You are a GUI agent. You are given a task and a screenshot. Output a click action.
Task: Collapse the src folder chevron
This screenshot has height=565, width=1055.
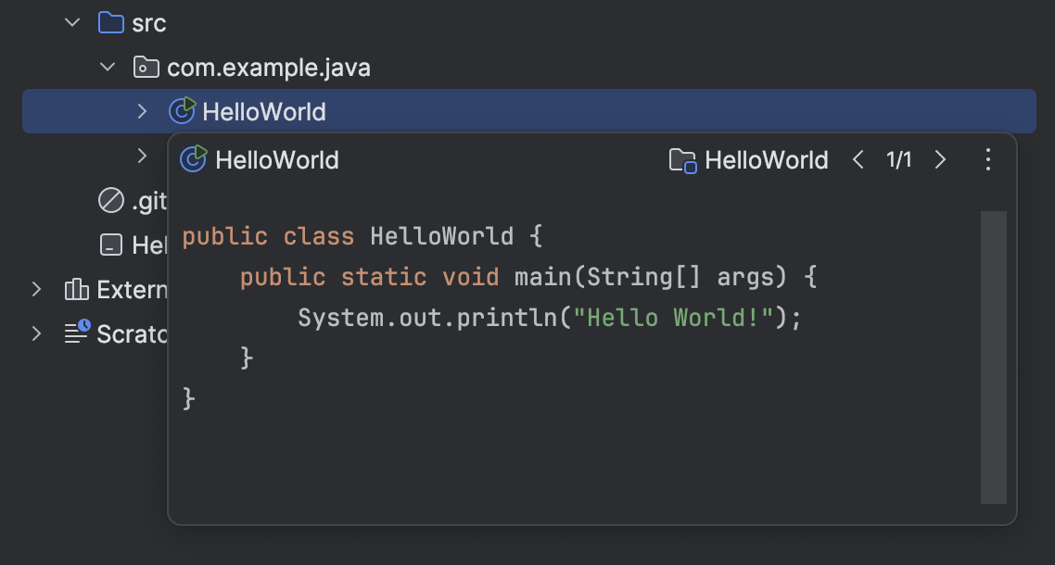point(72,22)
